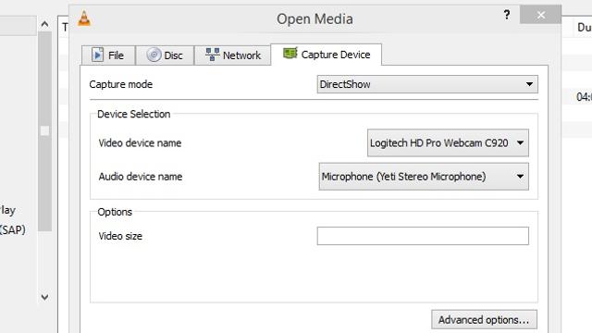Image resolution: width=592 pixels, height=333 pixels.
Task: Click the Capture Device card icon
Action: click(290, 54)
